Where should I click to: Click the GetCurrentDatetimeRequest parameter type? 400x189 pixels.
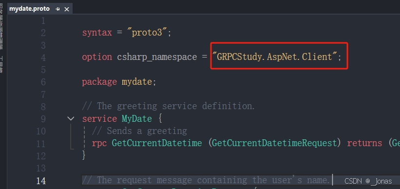274,143
